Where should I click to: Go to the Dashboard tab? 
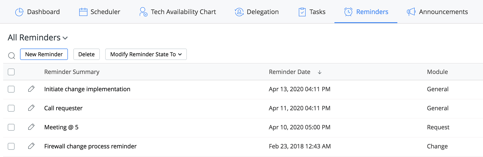(x=37, y=12)
